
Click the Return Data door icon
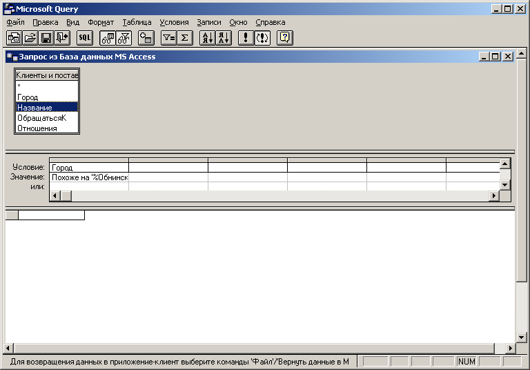62,38
